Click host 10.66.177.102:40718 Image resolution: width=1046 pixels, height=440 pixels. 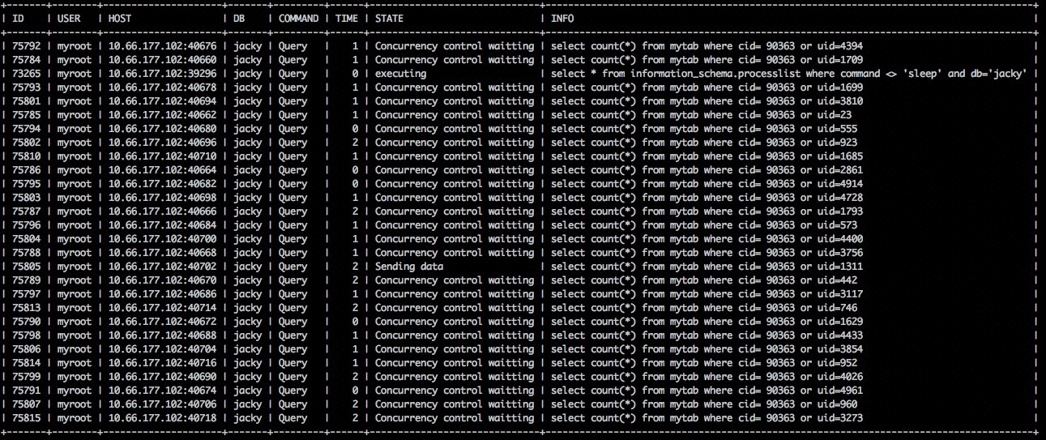click(x=163, y=418)
